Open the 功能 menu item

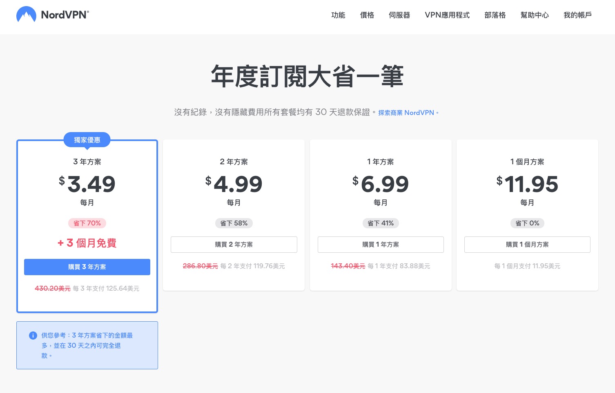coord(338,15)
